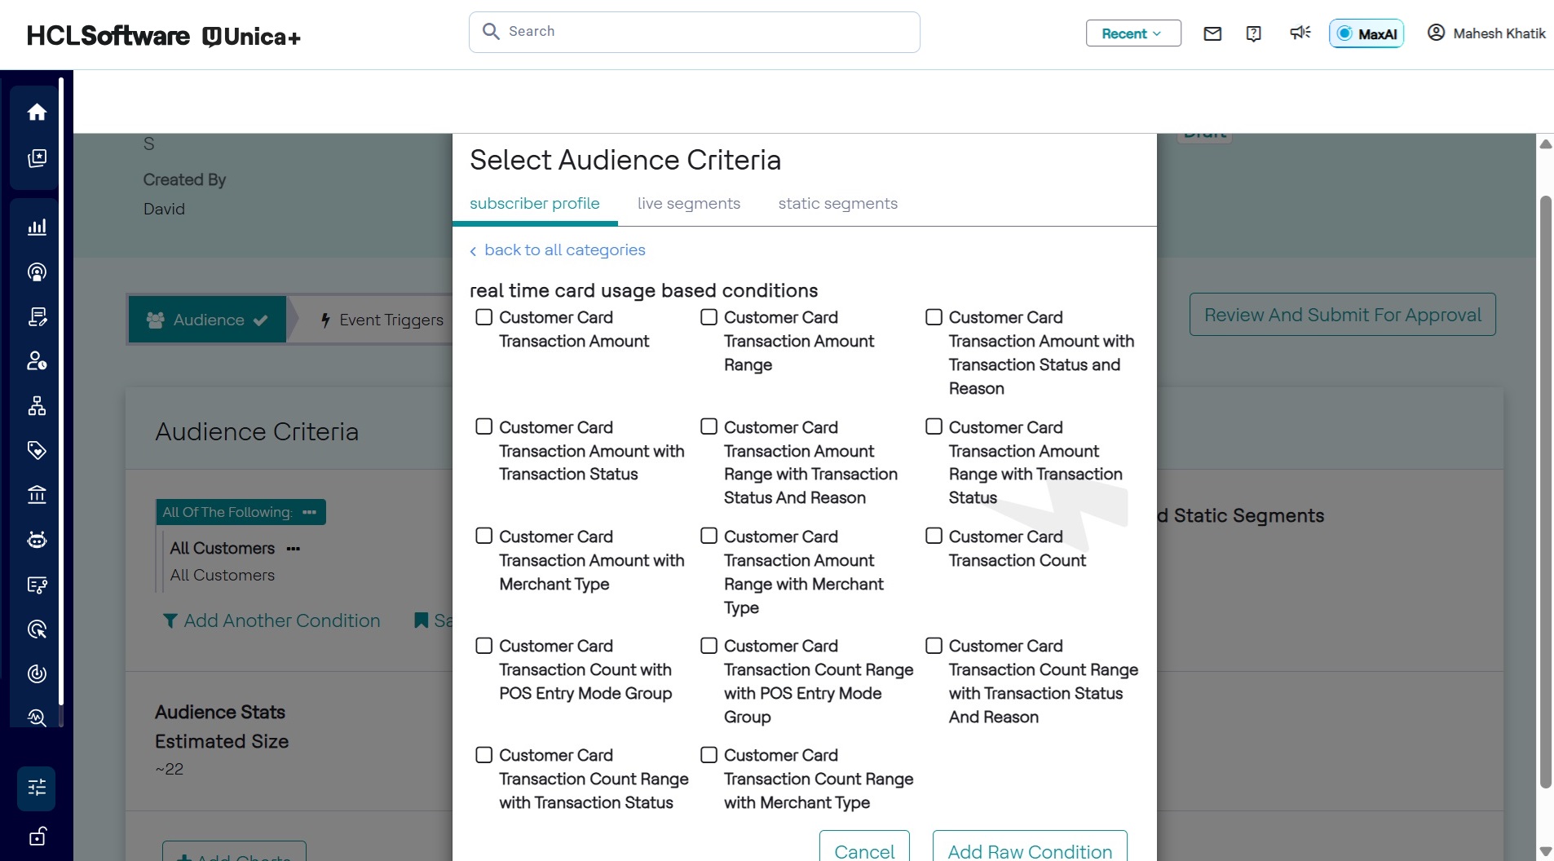The width and height of the screenshot is (1554, 861).
Task: Check Customer Card Transaction Amount checkbox
Action: pos(484,317)
